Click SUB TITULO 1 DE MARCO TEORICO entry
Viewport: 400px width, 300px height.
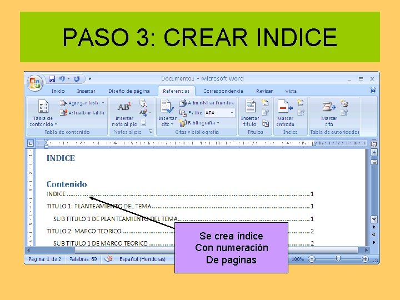183,243
